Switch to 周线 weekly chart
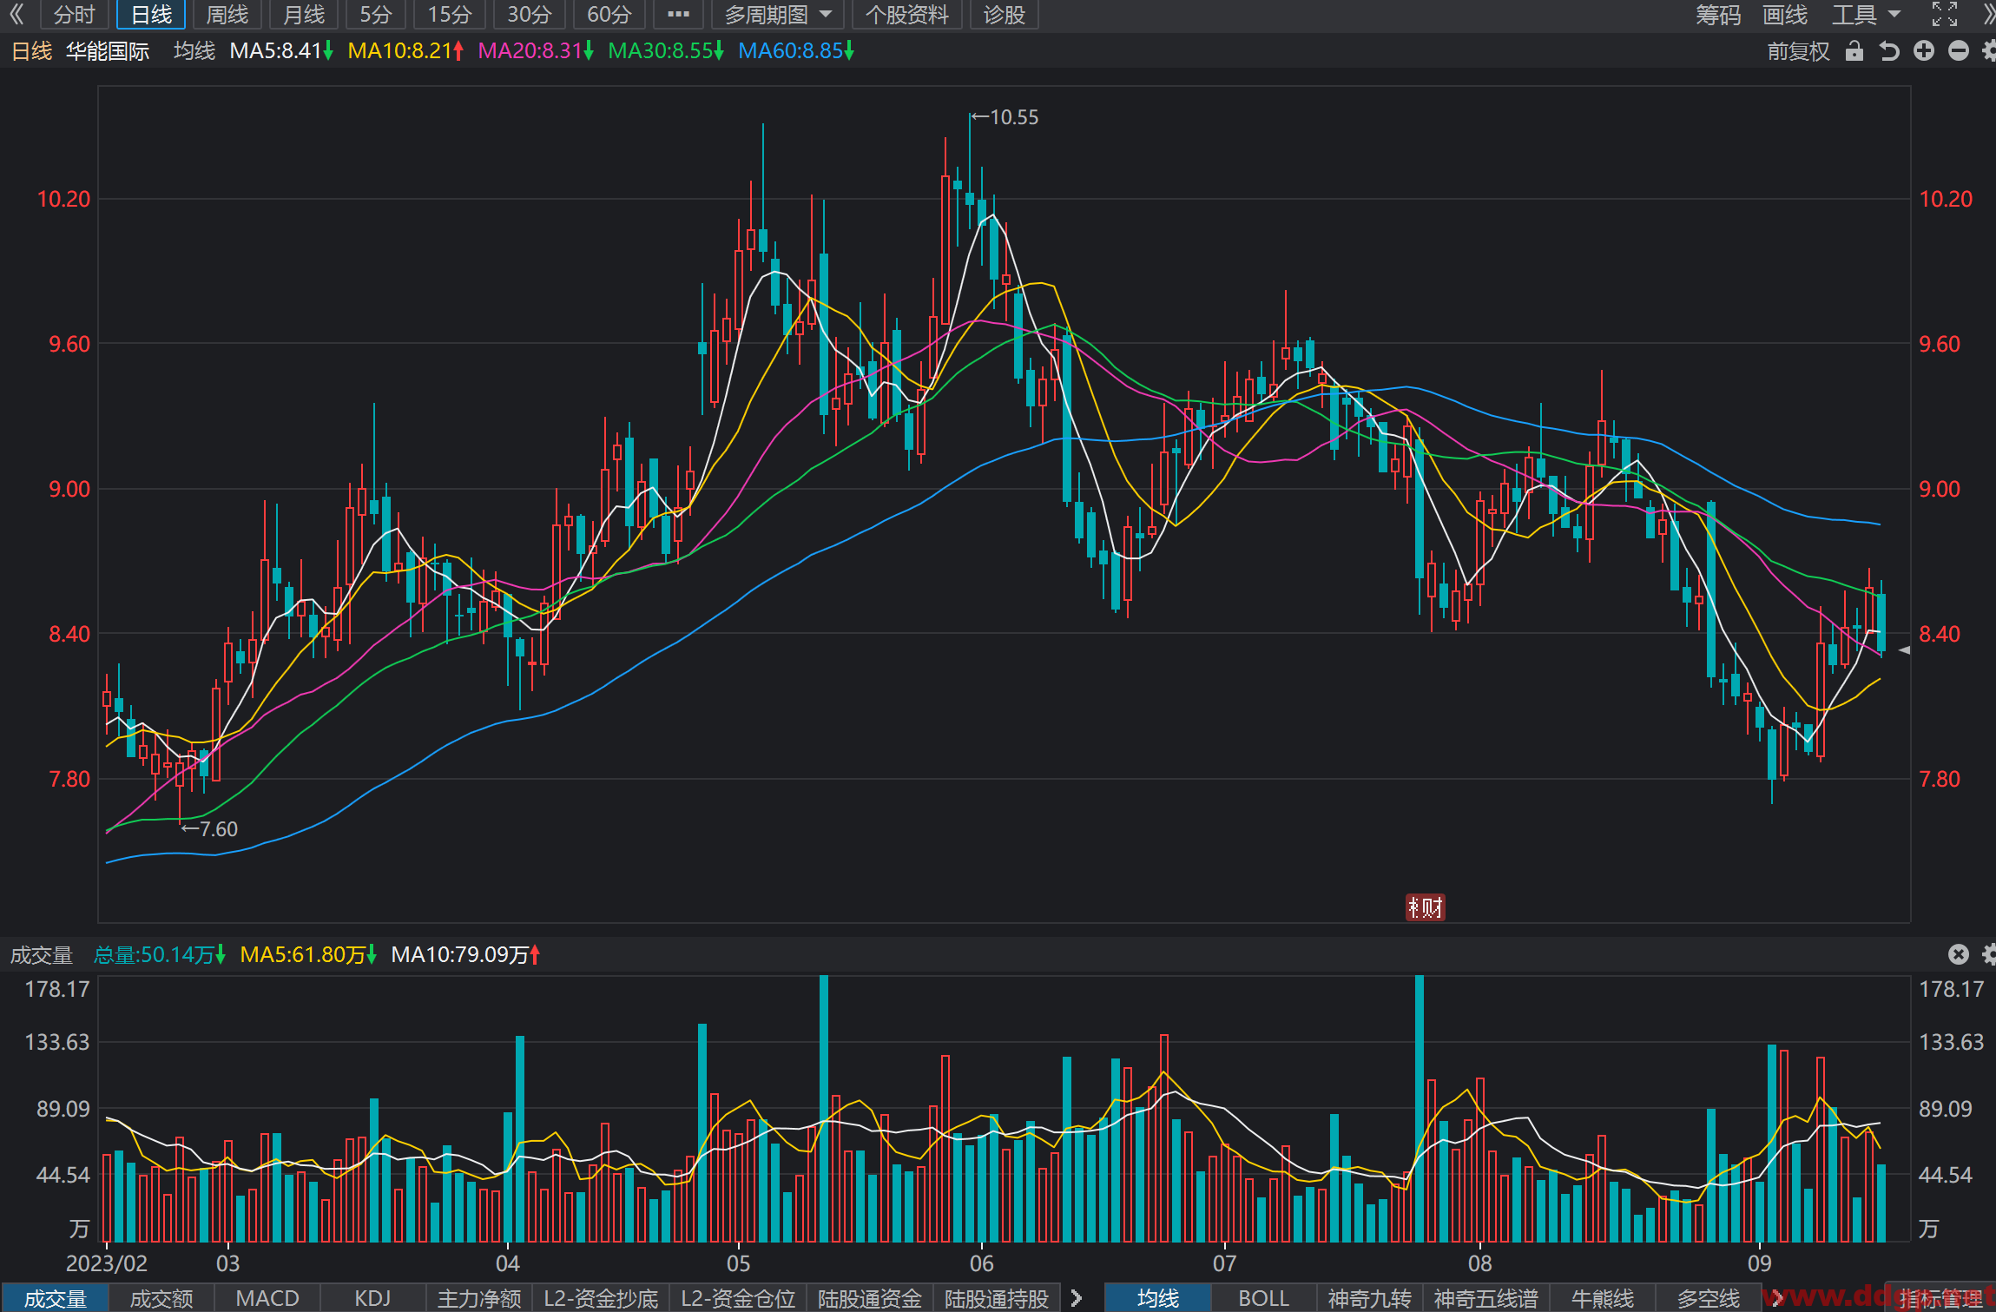 [227, 15]
